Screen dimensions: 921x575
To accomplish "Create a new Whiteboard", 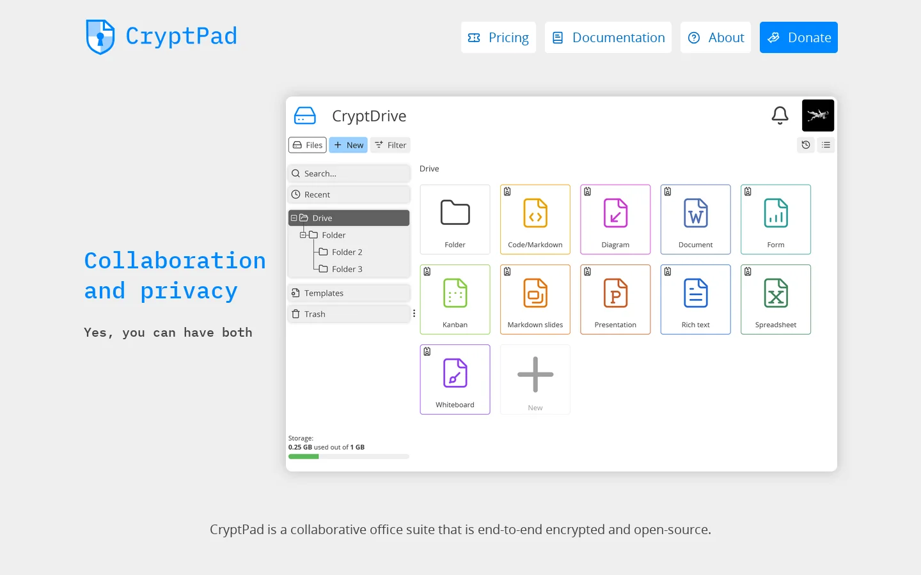I will (455, 379).
